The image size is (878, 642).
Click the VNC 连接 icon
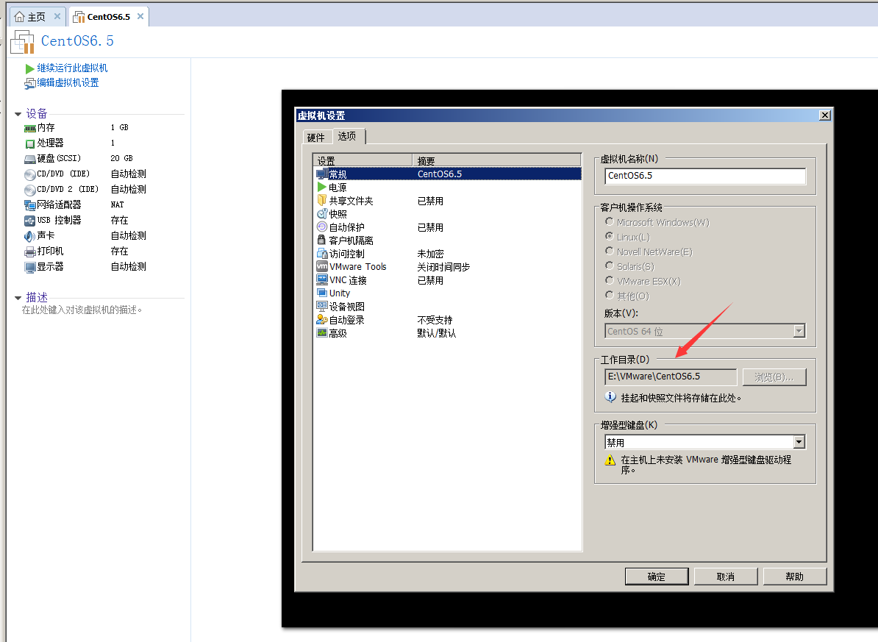[322, 279]
